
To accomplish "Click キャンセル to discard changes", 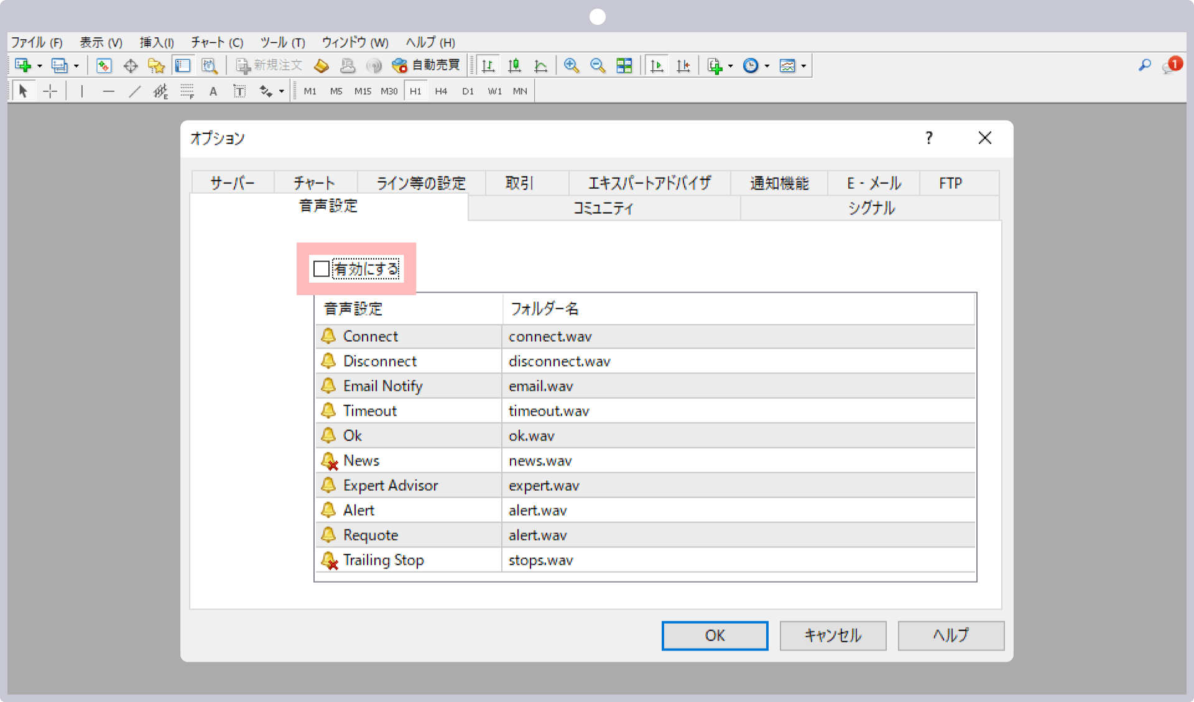I will coord(830,635).
